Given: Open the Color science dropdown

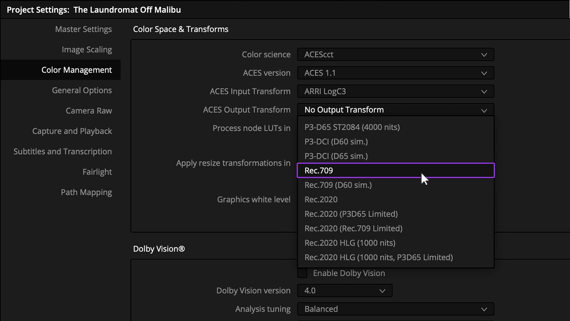Looking at the screenshot, I should (x=395, y=55).
